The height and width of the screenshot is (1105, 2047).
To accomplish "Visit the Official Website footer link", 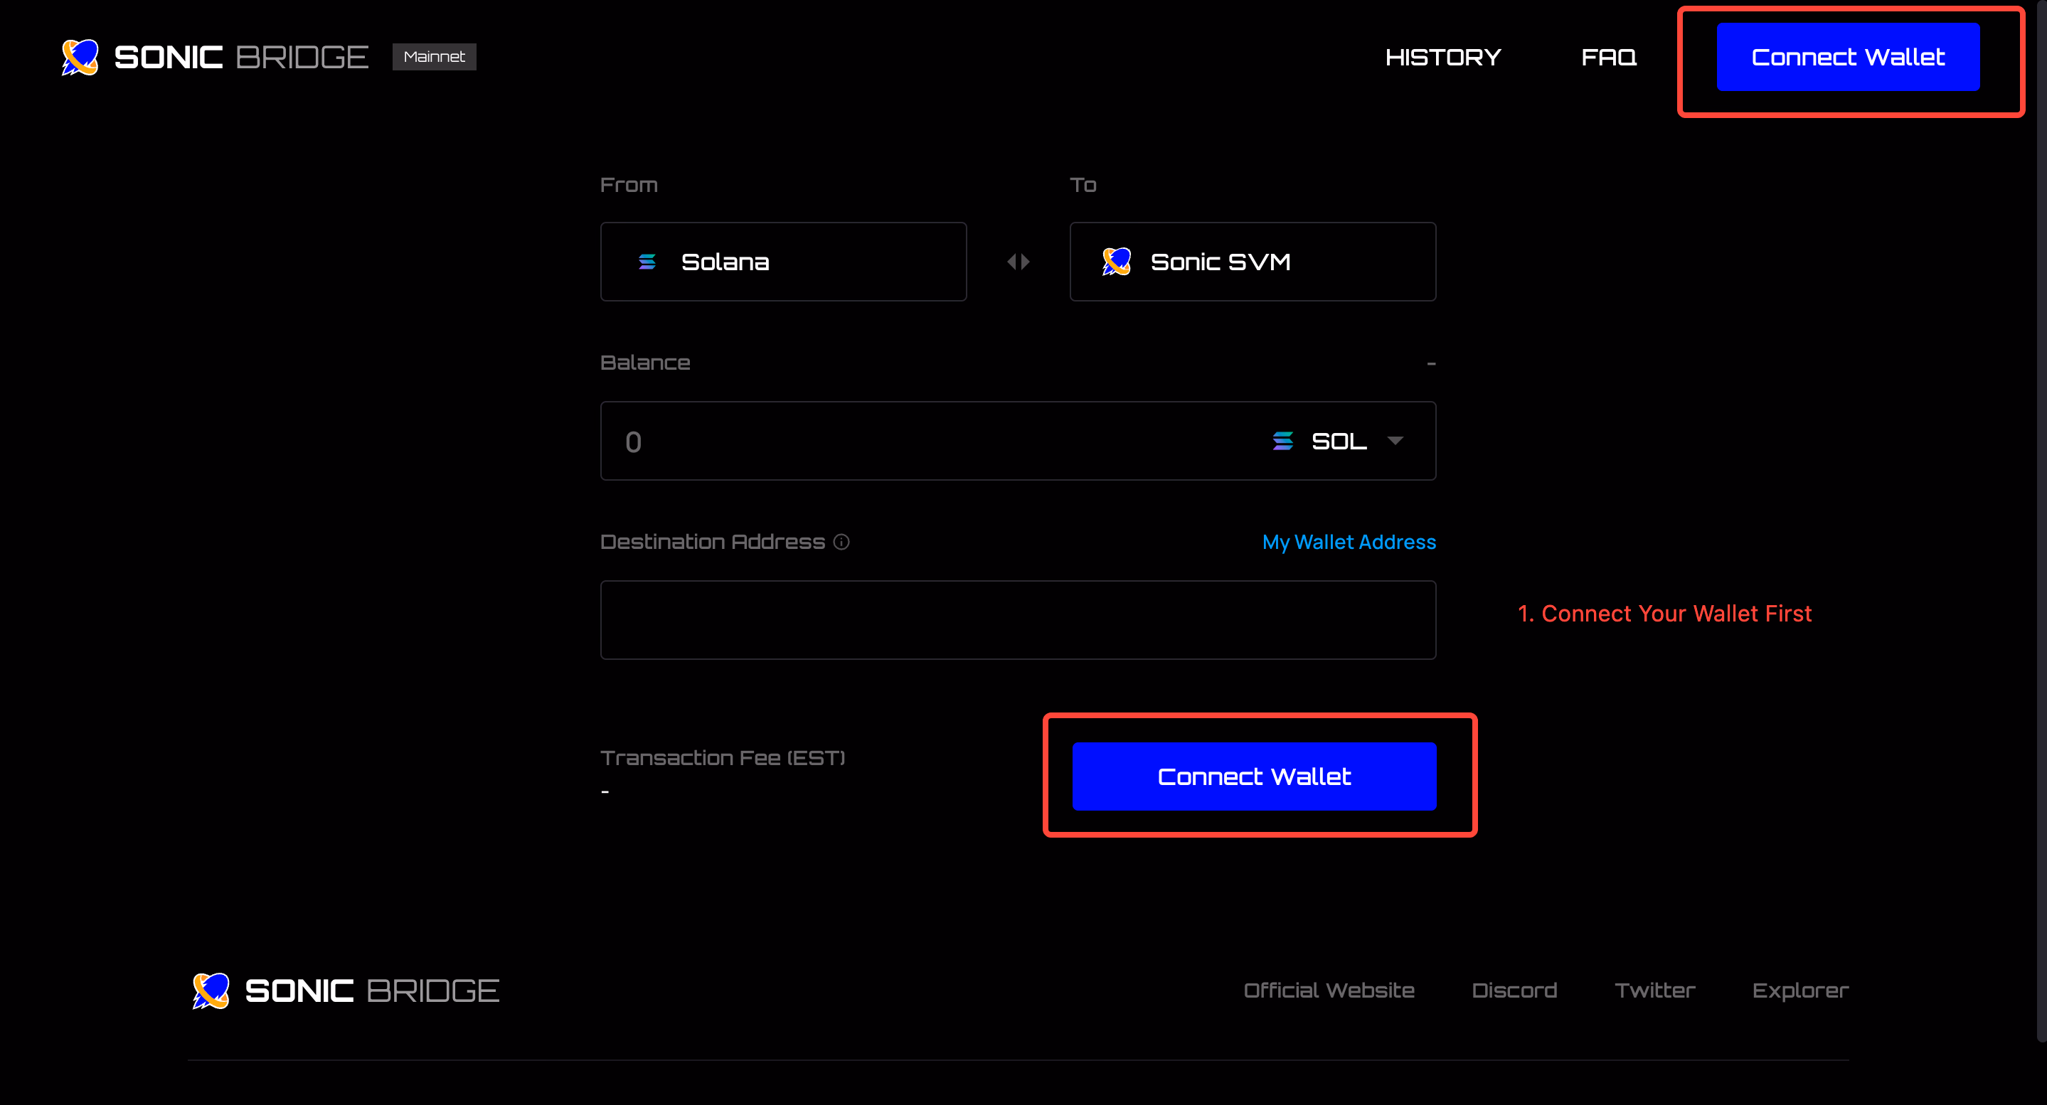I will [x=1329, y=991].
